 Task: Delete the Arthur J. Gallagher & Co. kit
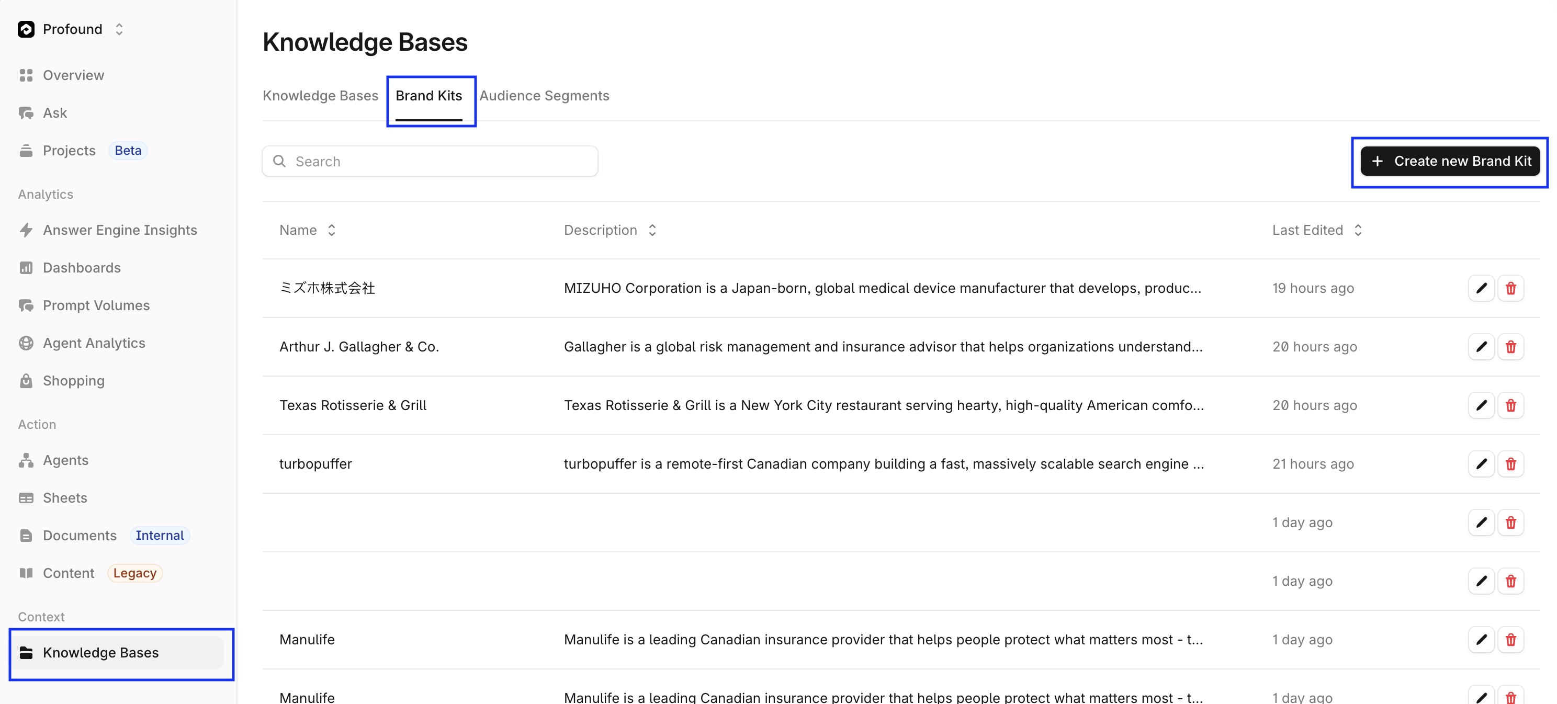(1510, 347)
